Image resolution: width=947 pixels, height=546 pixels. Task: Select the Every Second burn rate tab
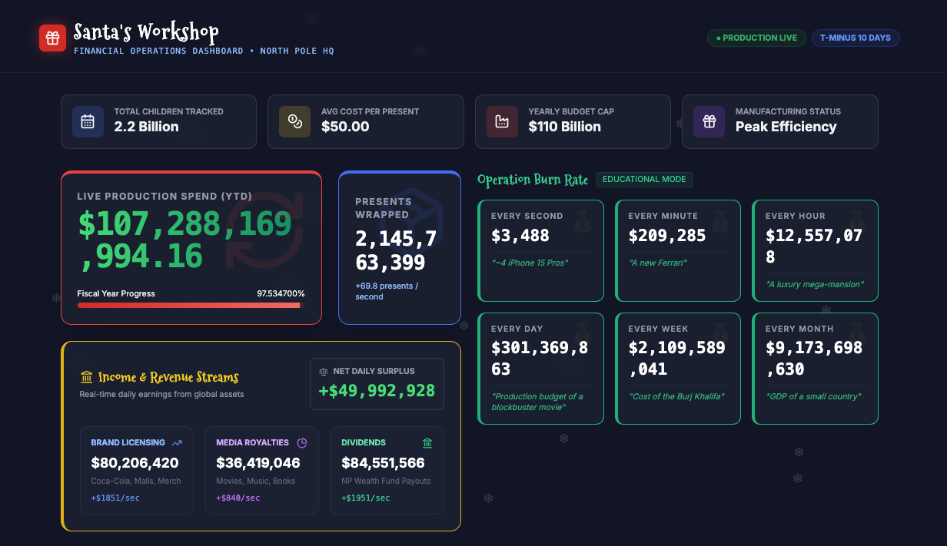click(540, 250)
